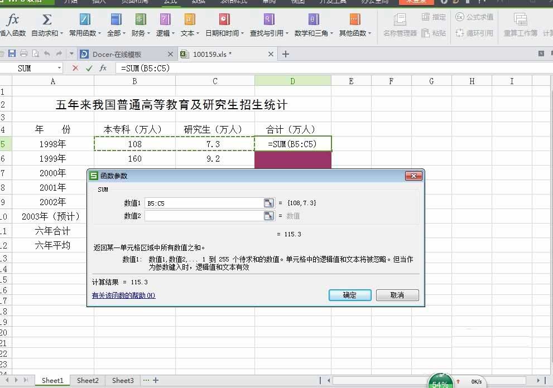
Task: Expand the 数学和三角 dropdown arrow
Action: [x=331, y=33]
